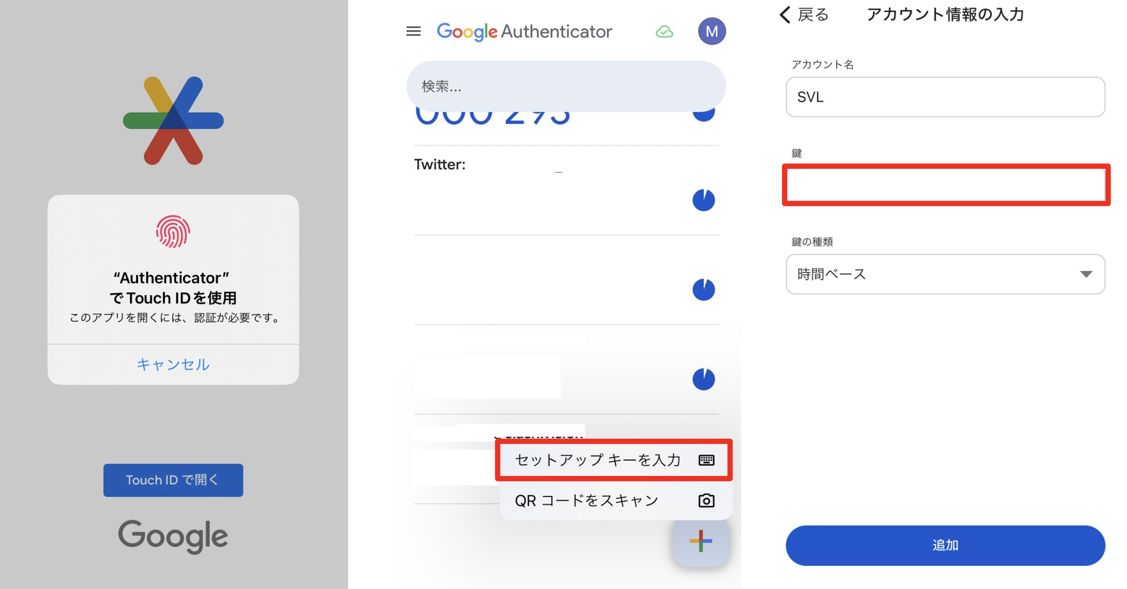Viewport: 1127px width, 589px height.
Task: Click the Google Authenticator hamburger menu icon
Action: click(412, 31)
